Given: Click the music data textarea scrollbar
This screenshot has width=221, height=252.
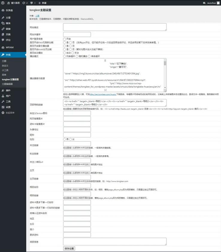Looking at the screenshot, I should pos(165,75).
